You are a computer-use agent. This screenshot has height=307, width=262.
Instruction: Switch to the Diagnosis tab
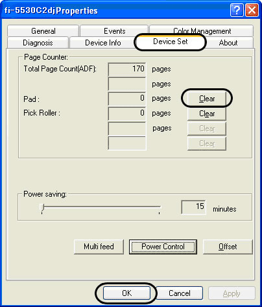pyautogui.click(x=38, y=43)
